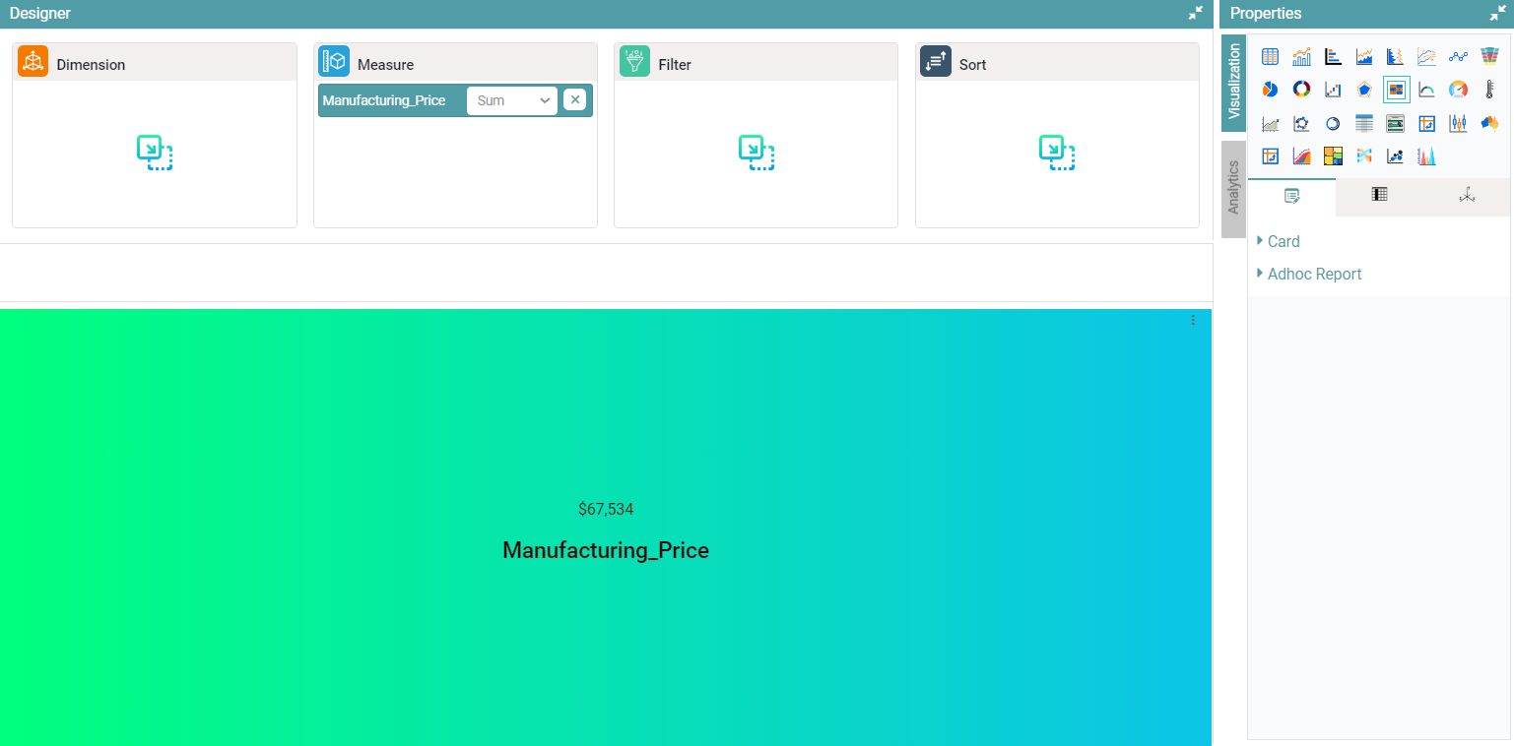Select the pie chart visualization

(1270, 90)
